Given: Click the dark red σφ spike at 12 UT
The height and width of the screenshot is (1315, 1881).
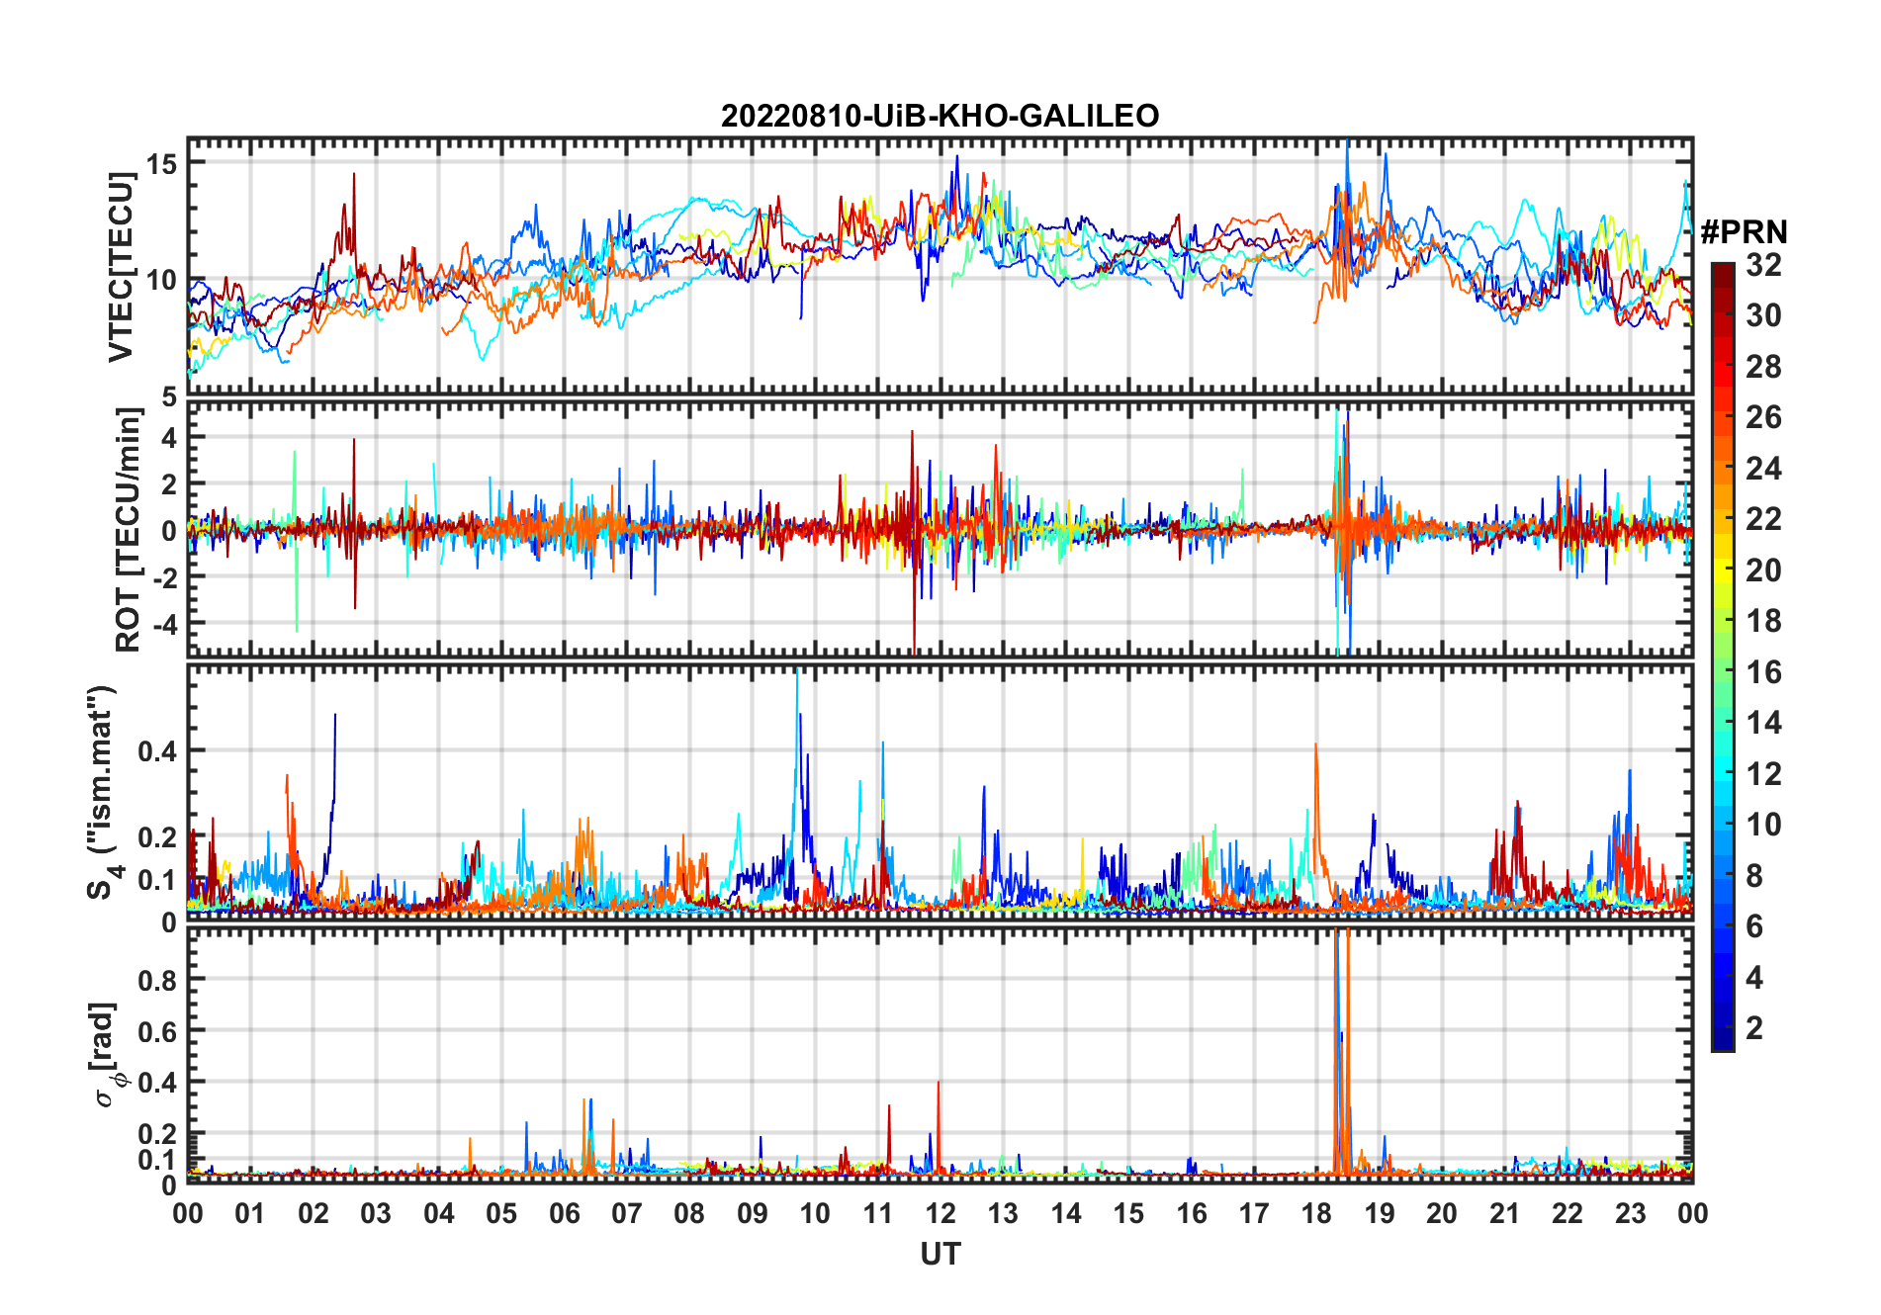Looking at the screenshot, I should tap(938, 1125).
